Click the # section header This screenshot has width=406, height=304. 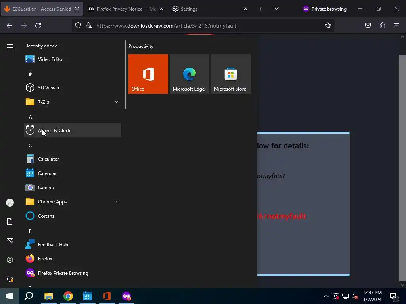click(30, 74)
